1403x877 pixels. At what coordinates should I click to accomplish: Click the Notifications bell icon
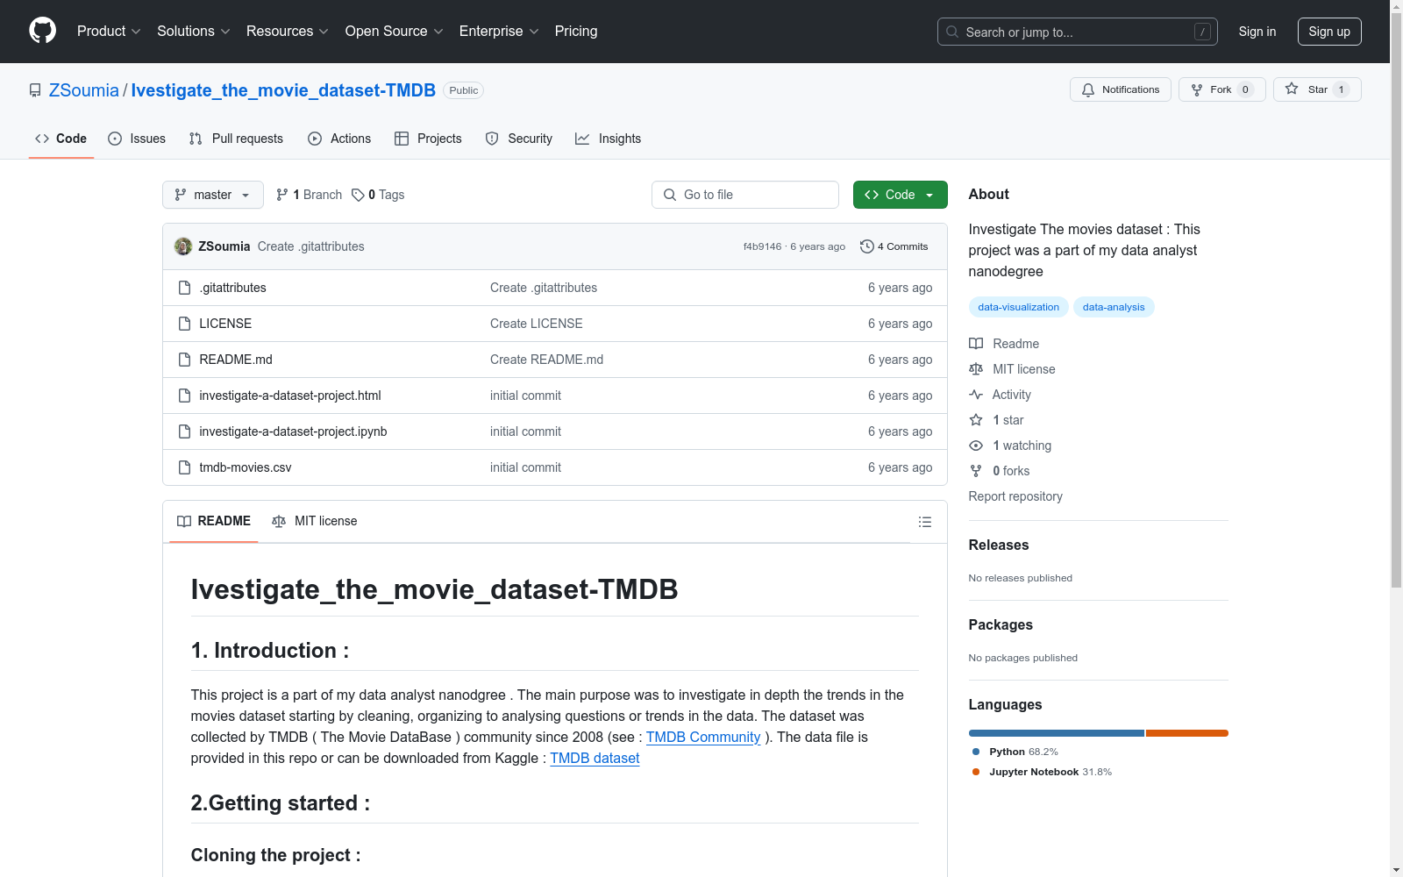coord(1088,89)
